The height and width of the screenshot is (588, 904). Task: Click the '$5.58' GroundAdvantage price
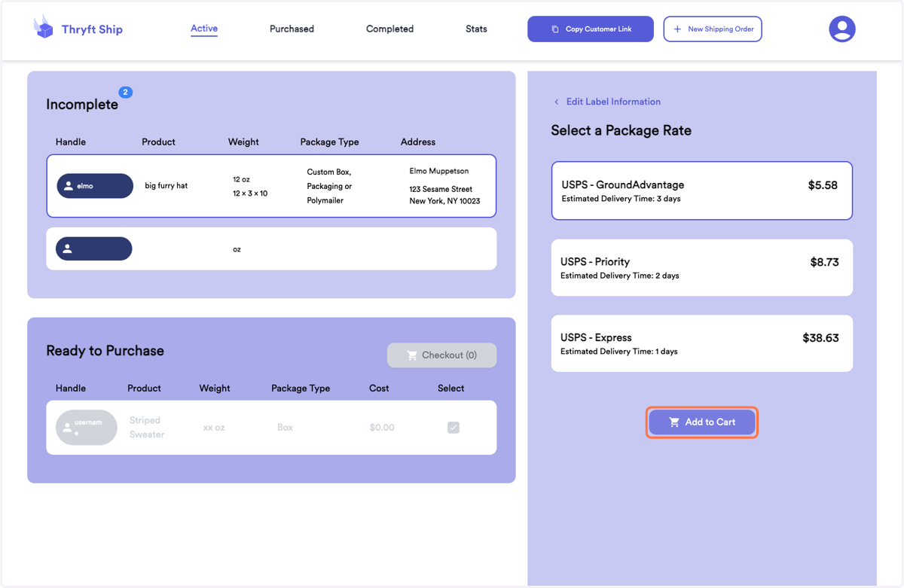823,185
